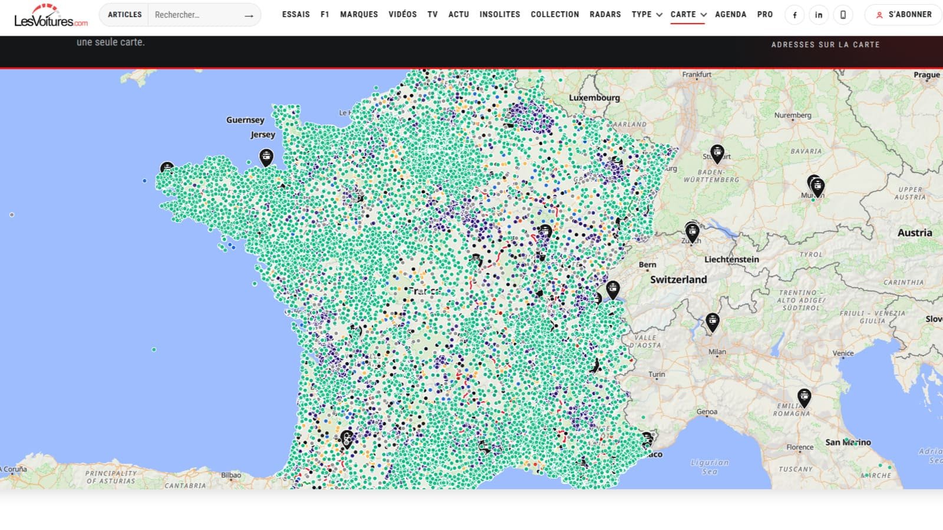The width and height of the screenshot is (943, 530).
Task: Click the S'ABONNER subscribe button
Action: click(x=904, y=15)
